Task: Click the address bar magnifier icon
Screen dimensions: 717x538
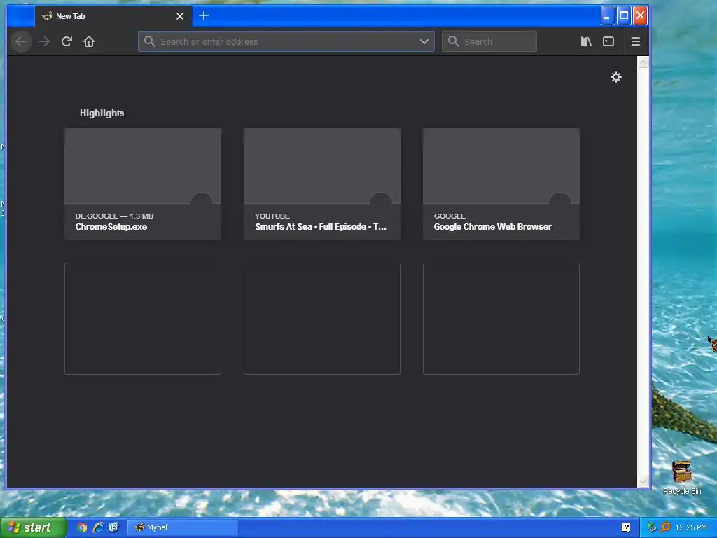Action: (x=149, y=41)
